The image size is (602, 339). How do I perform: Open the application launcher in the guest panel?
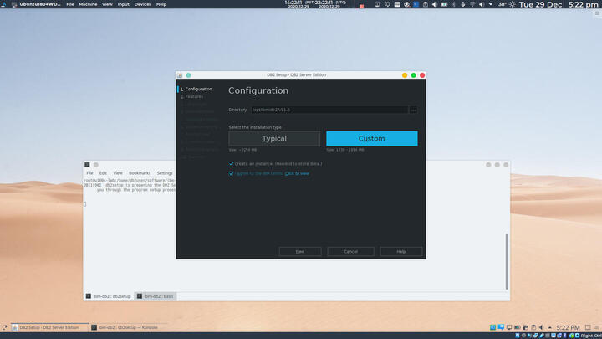(4, 327)
